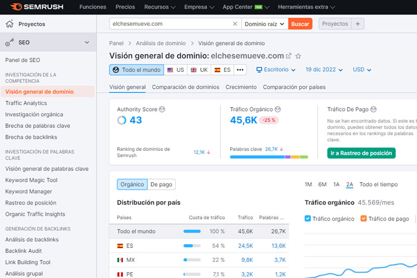
Task: Select Todo el tiempo time range
Action: pyautogui.click(x=379, y=185)
